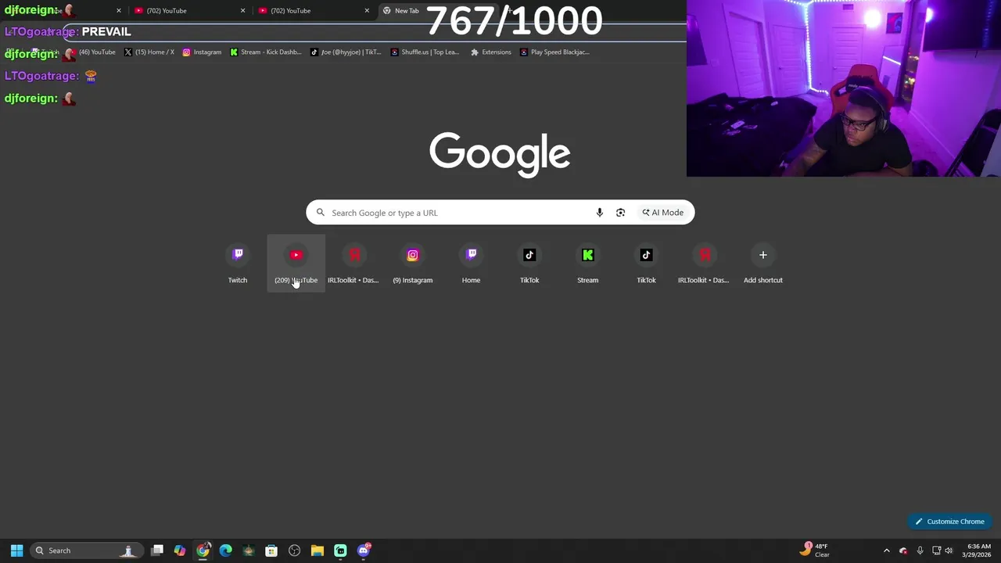Open the Stream - Kick Dashboard bookmark

pyautogui.click(x=265, y=52)
